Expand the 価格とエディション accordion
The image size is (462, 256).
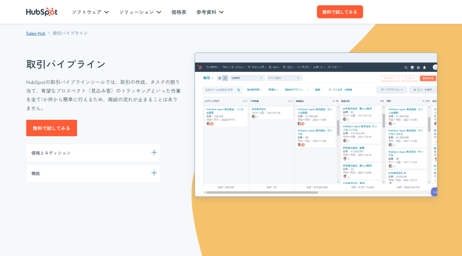93,153
